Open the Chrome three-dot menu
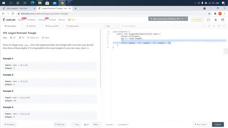 click(x=225, y=14)
